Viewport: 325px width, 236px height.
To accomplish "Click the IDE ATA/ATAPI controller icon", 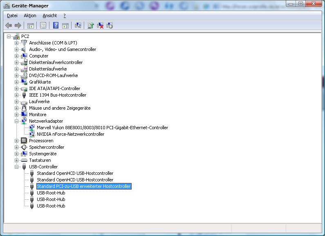I will click(24, 89).
